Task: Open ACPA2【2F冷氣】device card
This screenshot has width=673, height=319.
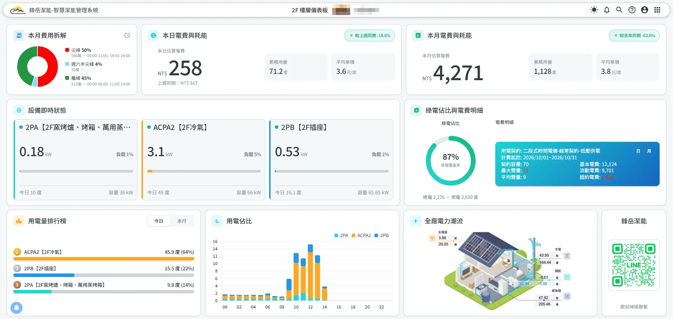Action: coord(203,160)
